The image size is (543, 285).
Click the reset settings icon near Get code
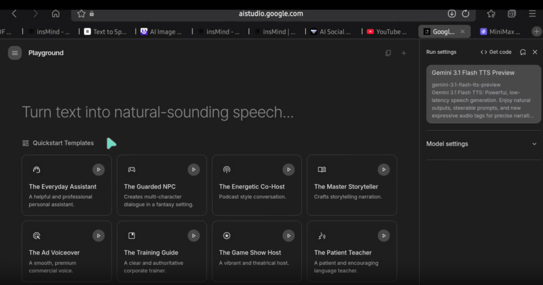523,52
